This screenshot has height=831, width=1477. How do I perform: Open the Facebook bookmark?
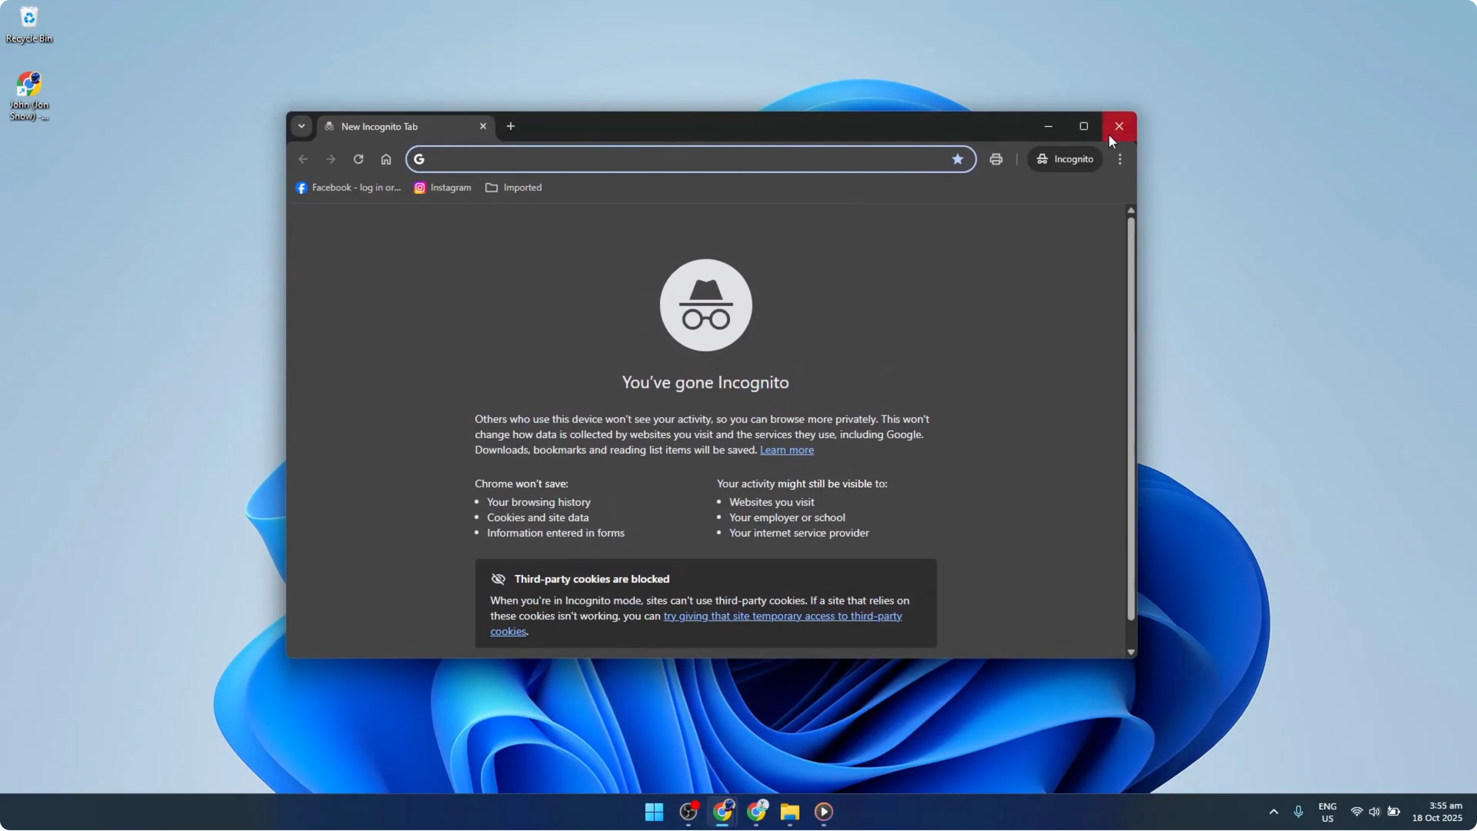[348, 188]
